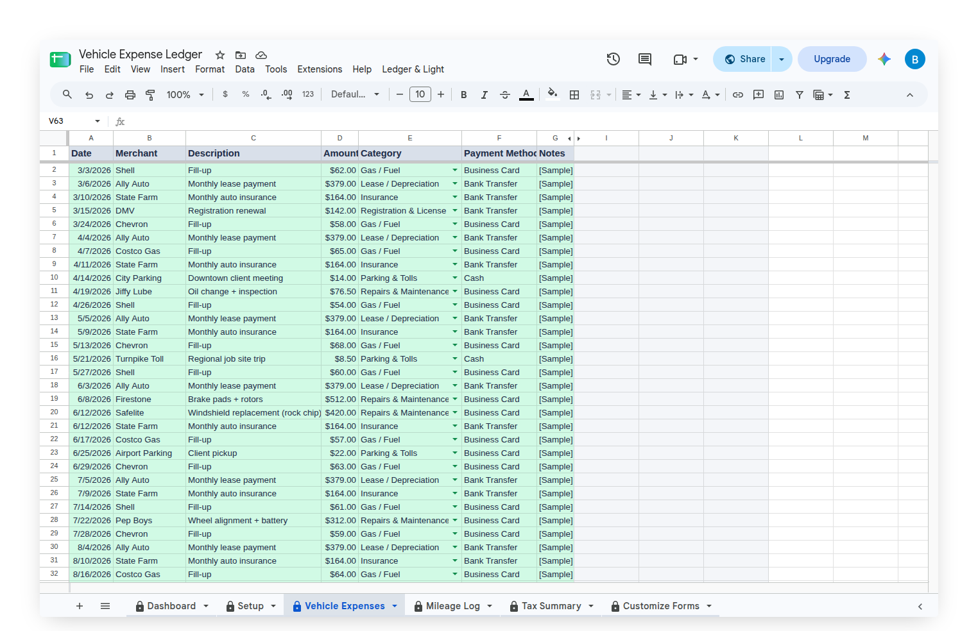Click the undo arrow icon

[89, 95]
